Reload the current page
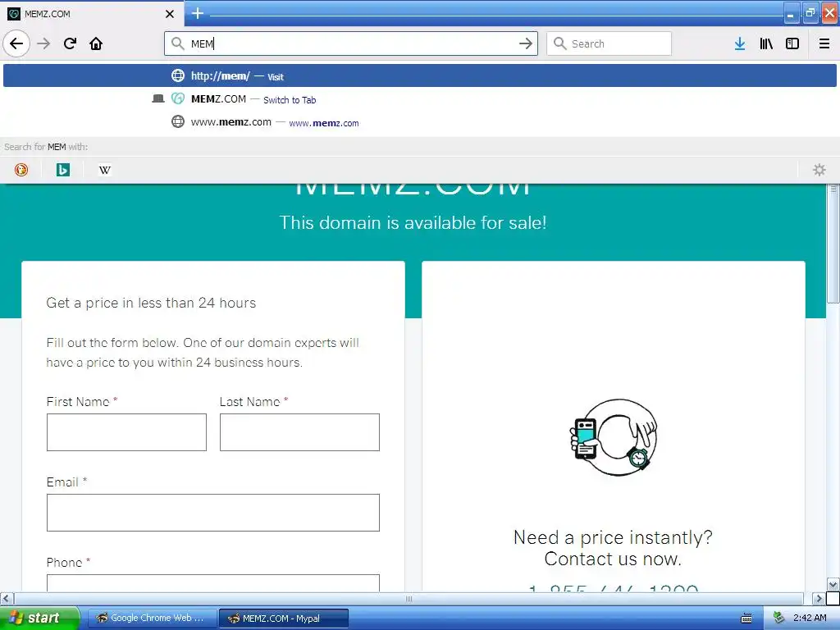Viewport: 840px width, 630px height. (x=70, y=43)
